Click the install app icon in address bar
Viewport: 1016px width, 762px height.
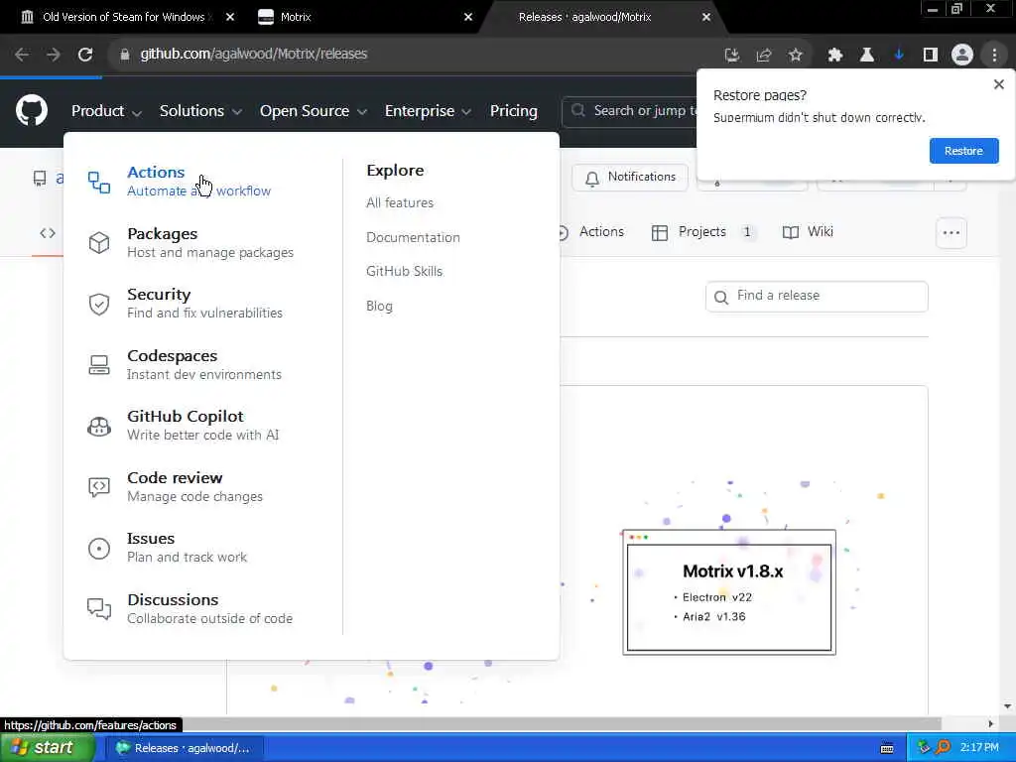tap(731, 56)
